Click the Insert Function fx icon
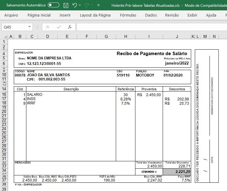The height and width of the screenshot is (191, 227). point(70,27)
